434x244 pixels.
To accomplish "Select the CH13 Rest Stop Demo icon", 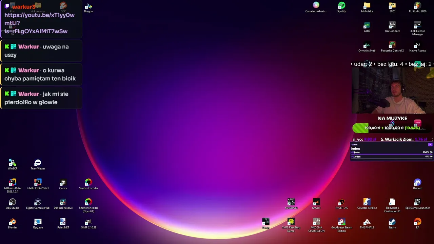I will pyautogui.click(x=291, y=225).
